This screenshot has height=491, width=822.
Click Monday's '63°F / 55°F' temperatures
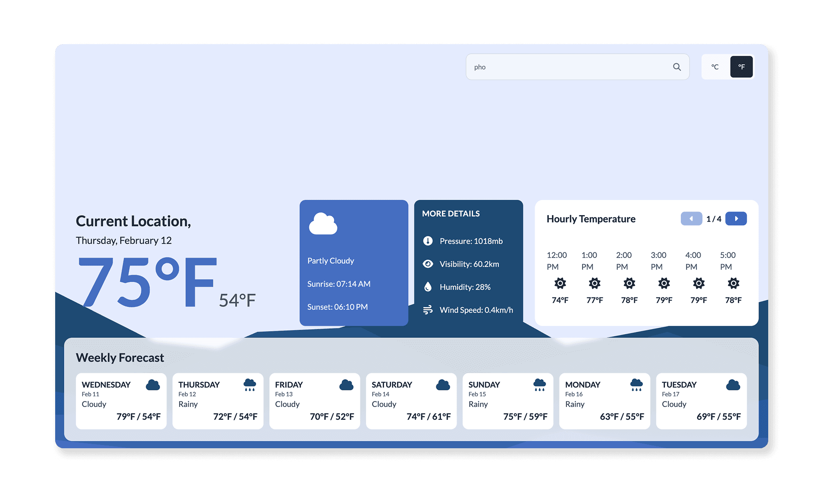[622, 417]
